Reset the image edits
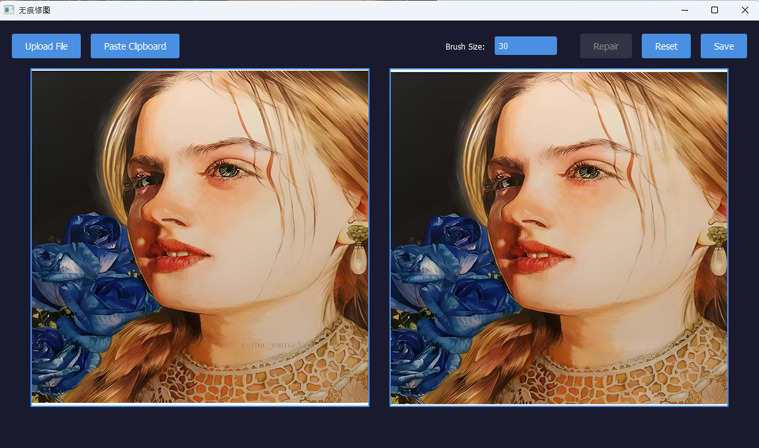This screenshot has height=448, width=759. pyautogui.click(x=666, y=46)
